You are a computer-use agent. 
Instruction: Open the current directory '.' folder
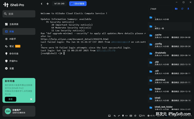(x=170, y=18)
